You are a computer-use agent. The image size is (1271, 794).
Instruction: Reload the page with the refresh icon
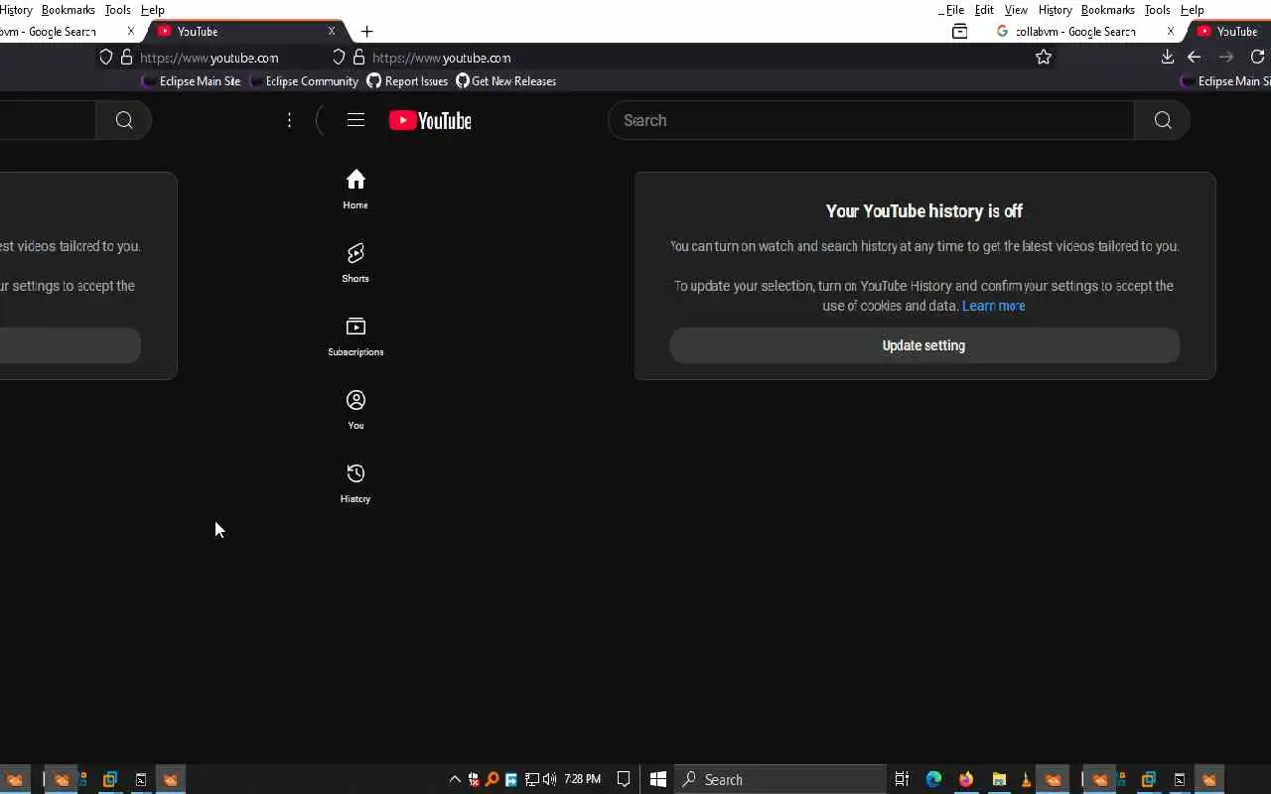1258,58
